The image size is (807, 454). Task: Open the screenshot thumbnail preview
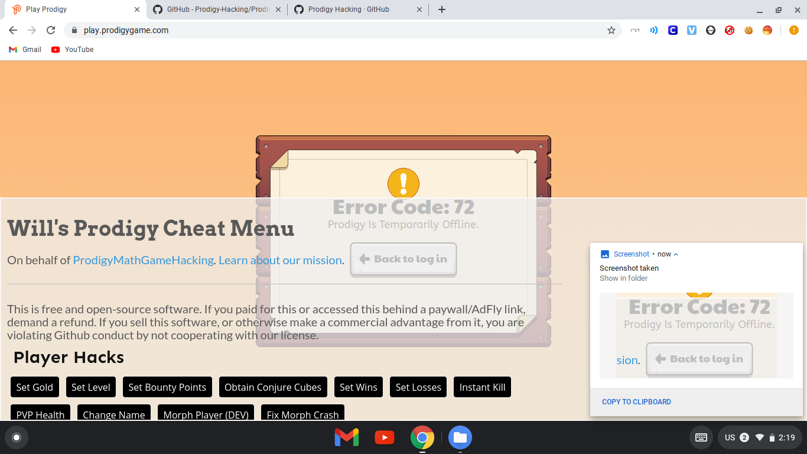click(697, 335)
